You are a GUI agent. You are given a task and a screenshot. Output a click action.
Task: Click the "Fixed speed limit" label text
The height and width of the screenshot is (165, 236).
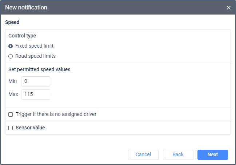coord(35,46)
